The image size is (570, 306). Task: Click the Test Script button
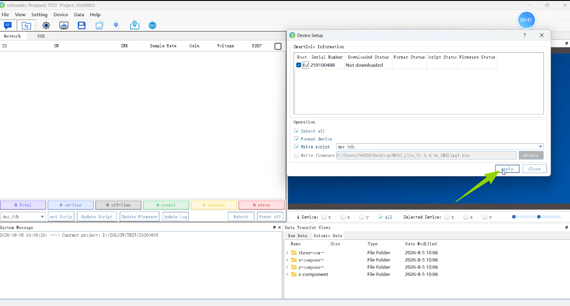coord(61,217)
